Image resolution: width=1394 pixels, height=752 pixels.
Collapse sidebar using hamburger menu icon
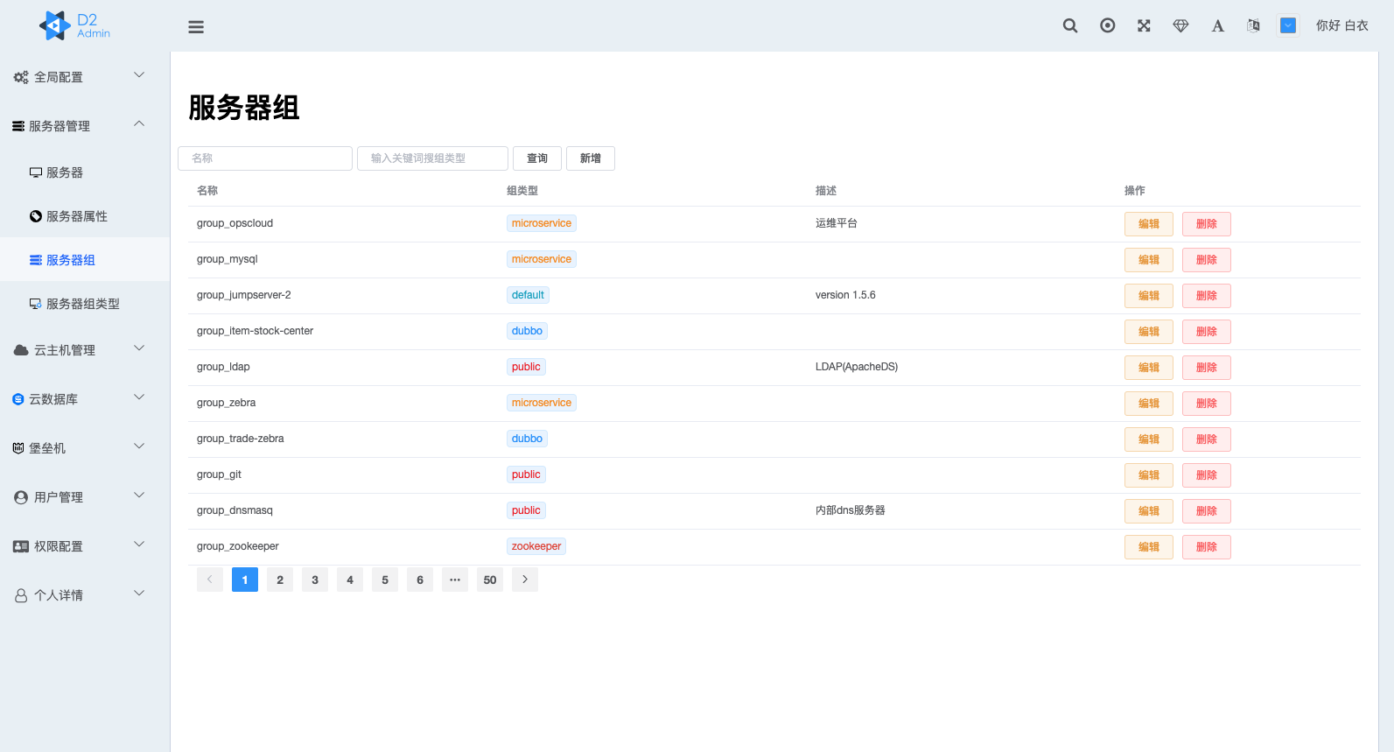(x=196, y=27)
